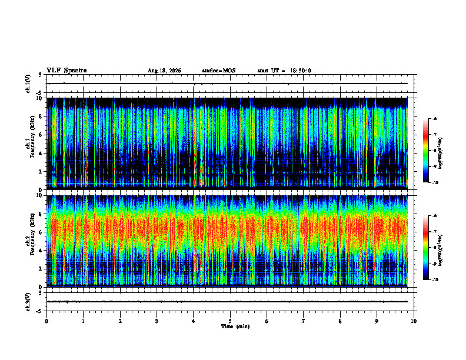This screenshot has height=360, width=466.
Task: Click the "-10" label on ch.1 color scale
Action: (x=435, y=183)
